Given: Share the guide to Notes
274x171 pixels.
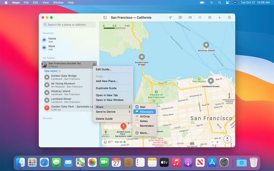Looking at the screenshot, I should (145, 121).
